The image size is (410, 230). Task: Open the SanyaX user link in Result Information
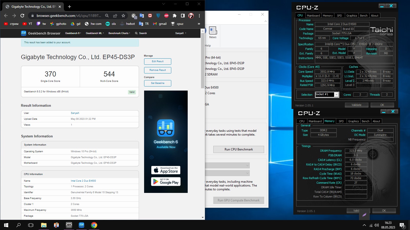click(75, 113)
